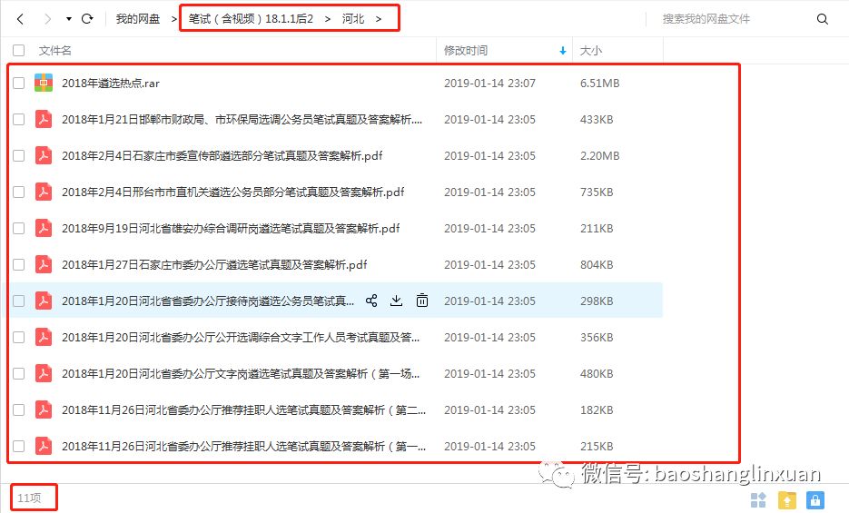Select 2018年1月20日接待岗遴选 file name
The height and width of the screenshot is (513, 849).
coord(208,301)
